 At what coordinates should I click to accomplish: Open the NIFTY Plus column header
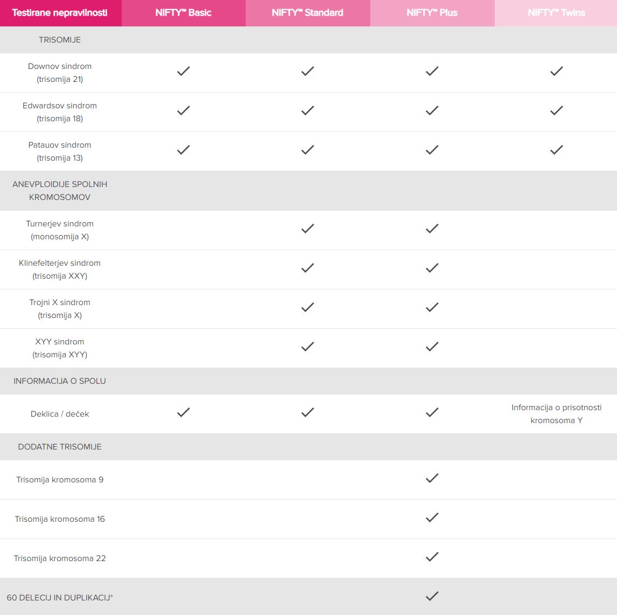click(432, 13)
